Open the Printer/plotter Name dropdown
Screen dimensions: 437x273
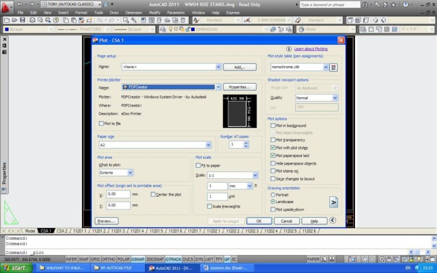click(218, 87)
